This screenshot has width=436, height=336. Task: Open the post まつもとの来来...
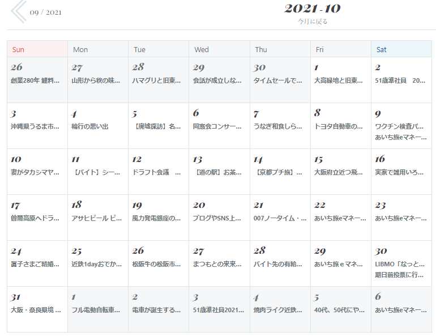(x=217, y=264)
